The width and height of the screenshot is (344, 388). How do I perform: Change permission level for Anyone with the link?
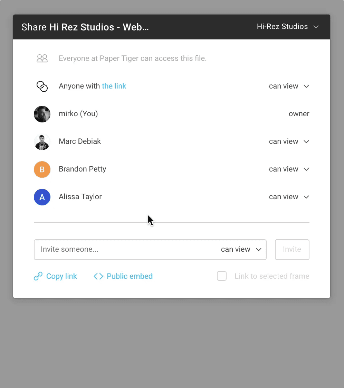click(x=289, y=86)
